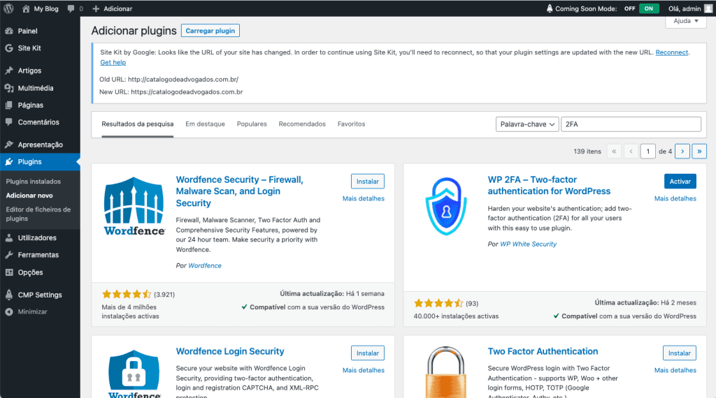
Task: Click the Get help link
Action: 113,62
